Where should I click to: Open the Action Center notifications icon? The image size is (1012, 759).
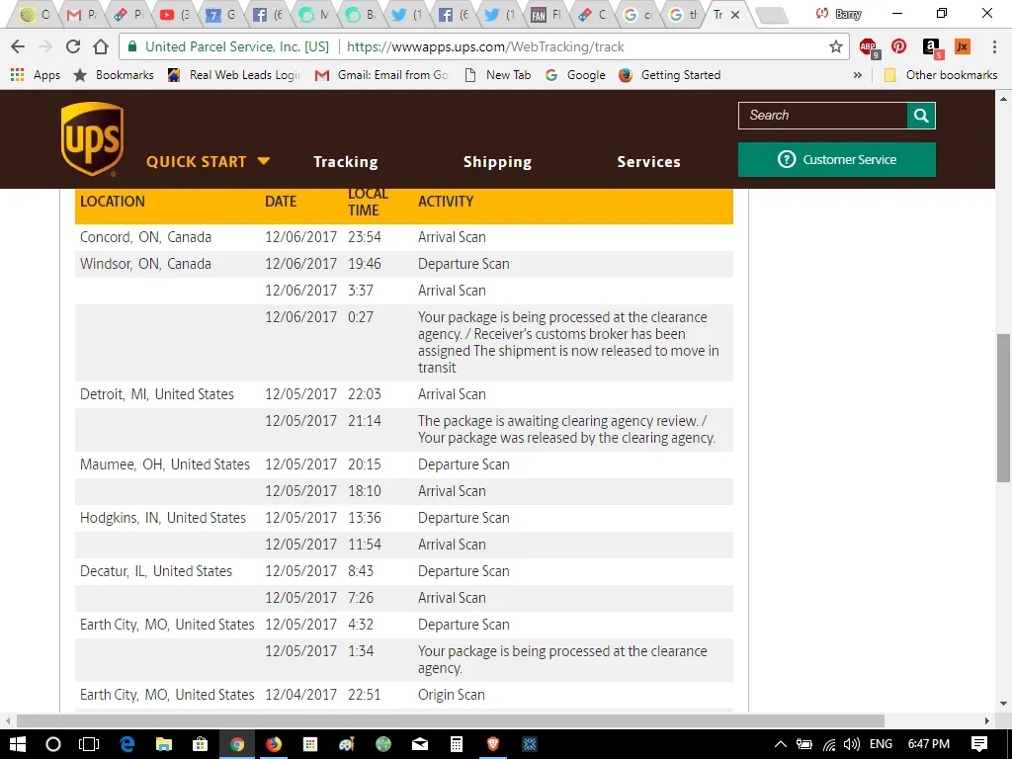point(979,744)
